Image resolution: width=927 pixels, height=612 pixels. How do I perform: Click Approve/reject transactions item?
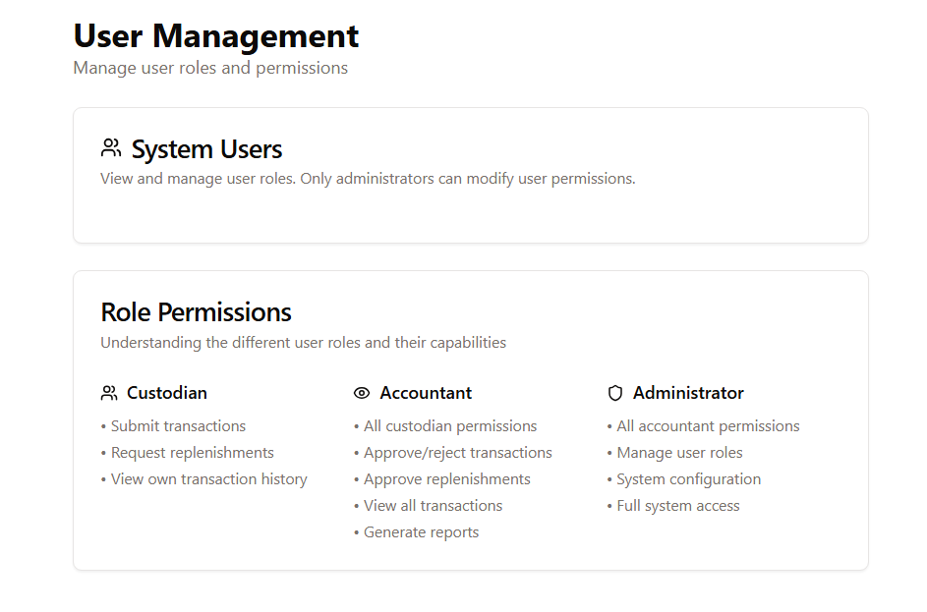pyautogui.click(x=457, y=453)
